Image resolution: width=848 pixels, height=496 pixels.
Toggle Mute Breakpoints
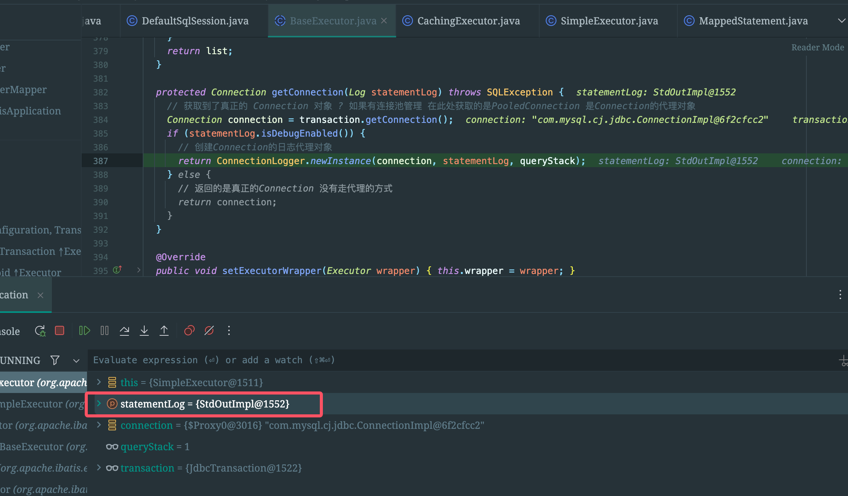[209, 330]
